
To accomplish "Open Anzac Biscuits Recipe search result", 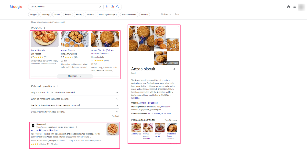I will tap(44, 130).
